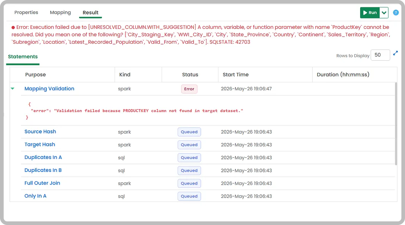
Task: Click the sql kind cell of Only In A
Action: 121,196
